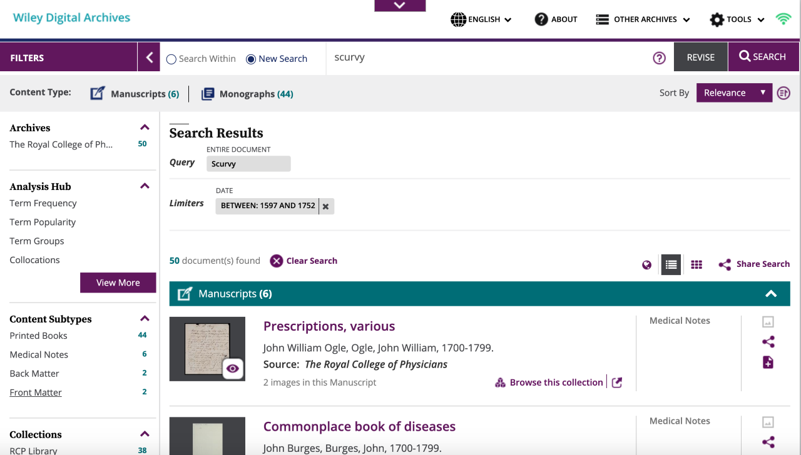Click the Manuscripts content type icon
Viewport: 801px width, 455px height.
tap(97, 94)
